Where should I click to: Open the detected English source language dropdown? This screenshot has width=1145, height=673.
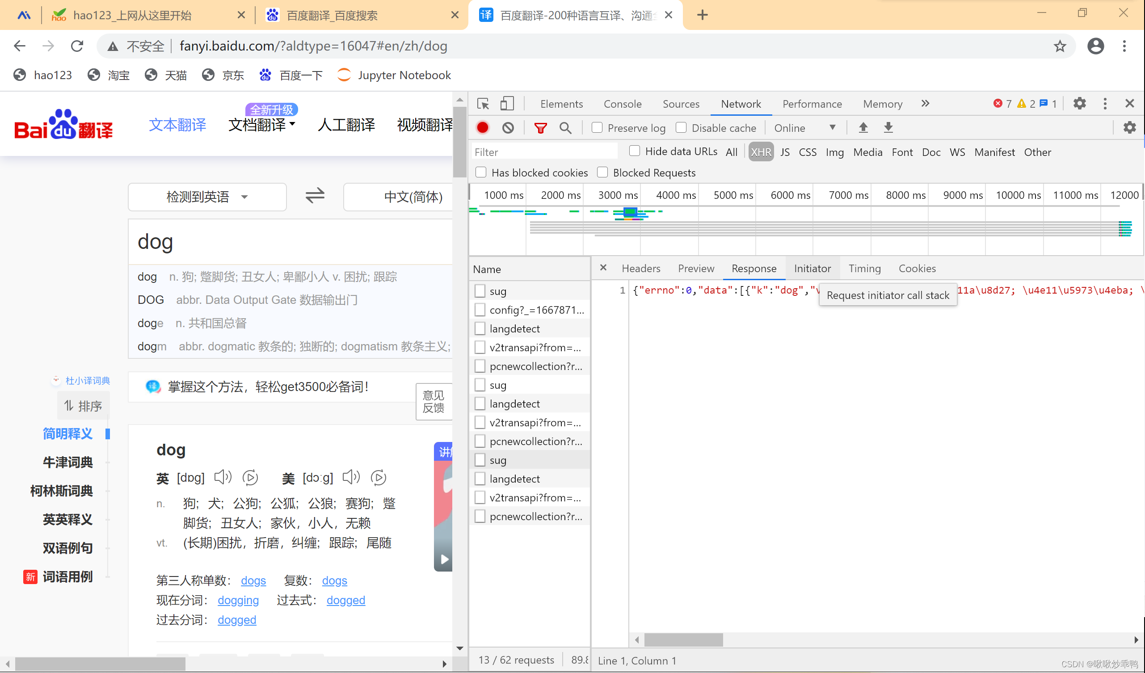point(207,197)
